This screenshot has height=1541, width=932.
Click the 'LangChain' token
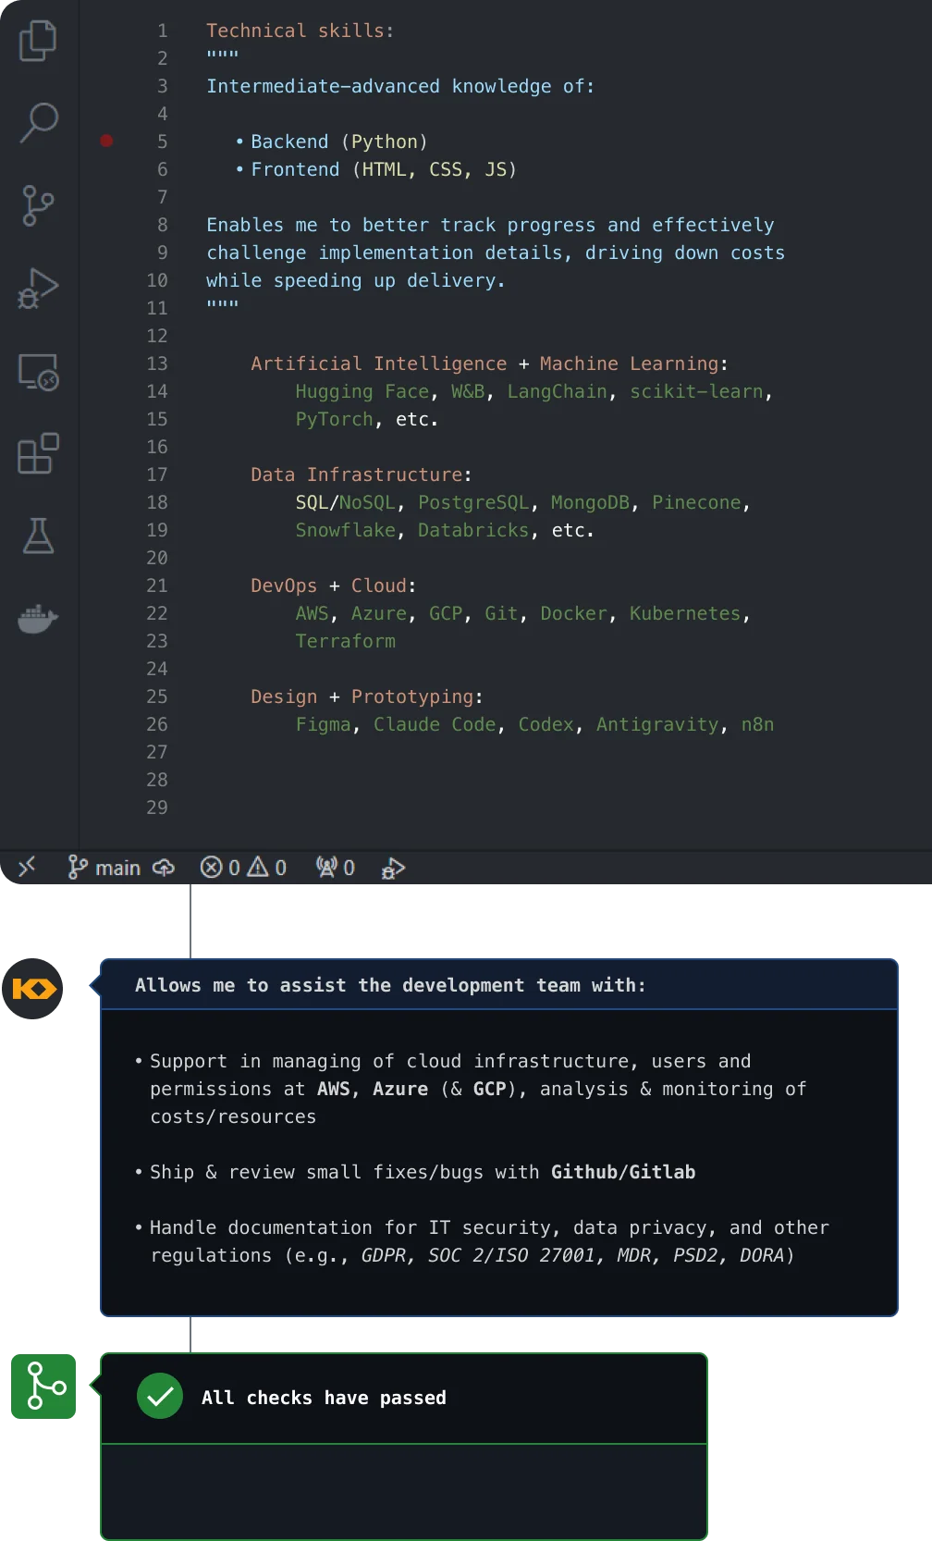click(x=558, y=391)
